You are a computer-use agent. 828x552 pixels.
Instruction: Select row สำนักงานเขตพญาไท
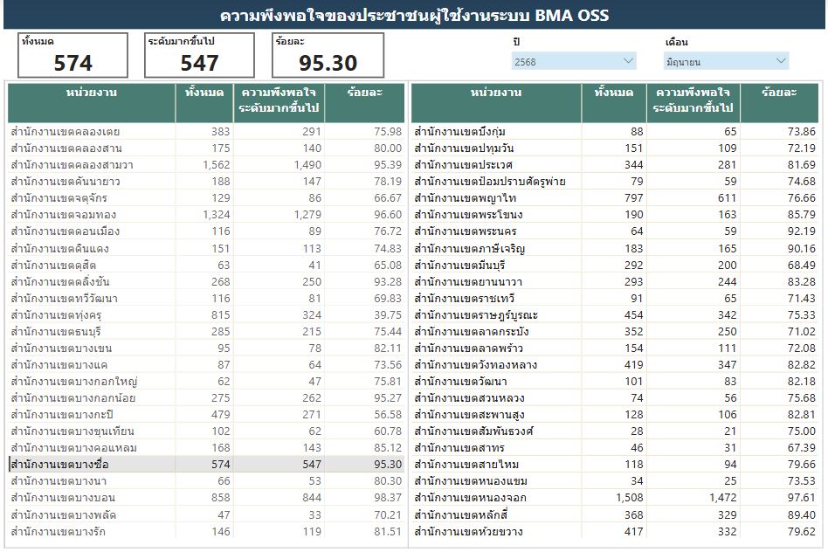pyautogui.click(x=615, y=198)
